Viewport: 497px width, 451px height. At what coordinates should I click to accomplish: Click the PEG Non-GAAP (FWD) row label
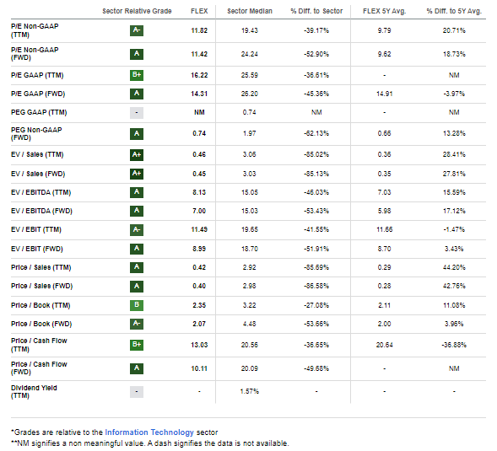point(36,134)
